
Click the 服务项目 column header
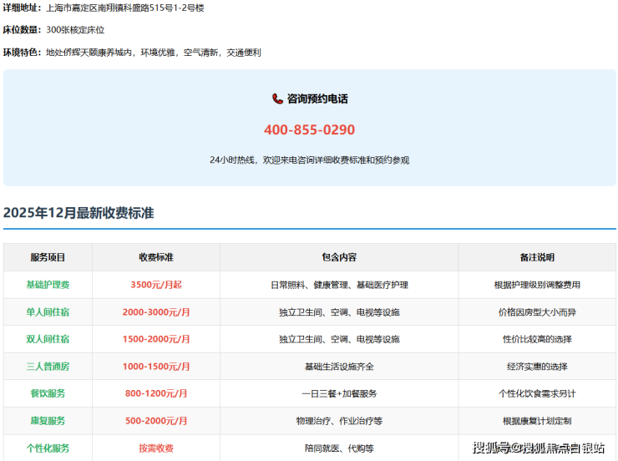(x=48, y=257)
